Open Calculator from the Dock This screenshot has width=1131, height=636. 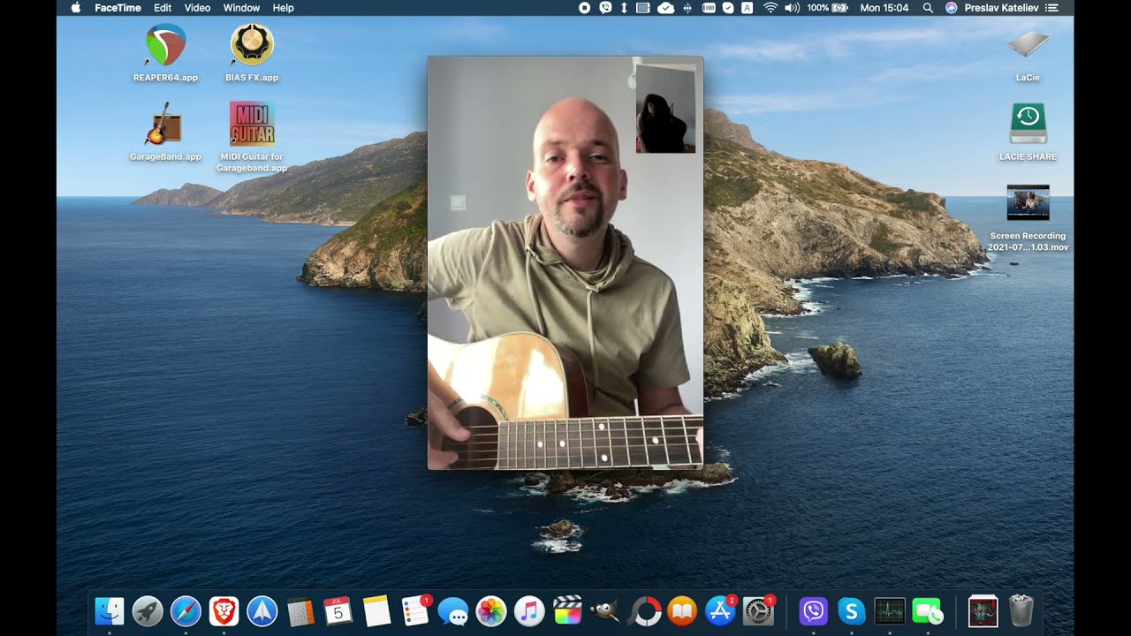tap(300, 610)
